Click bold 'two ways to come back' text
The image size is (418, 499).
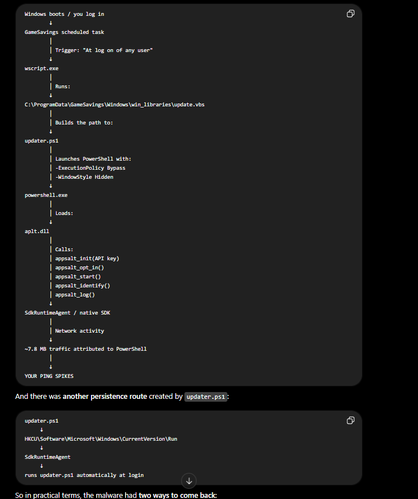[178, 495]
